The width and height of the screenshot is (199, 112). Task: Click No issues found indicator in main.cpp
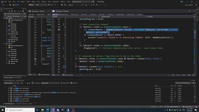[x=68, y=75]
